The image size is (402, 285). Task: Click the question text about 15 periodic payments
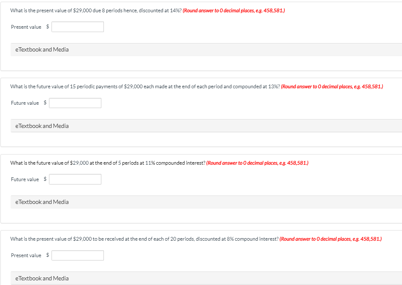pos(145,87)
